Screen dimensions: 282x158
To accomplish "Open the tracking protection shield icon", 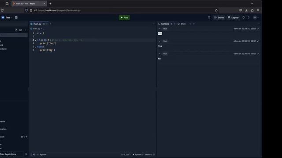I will click(26, 11).
